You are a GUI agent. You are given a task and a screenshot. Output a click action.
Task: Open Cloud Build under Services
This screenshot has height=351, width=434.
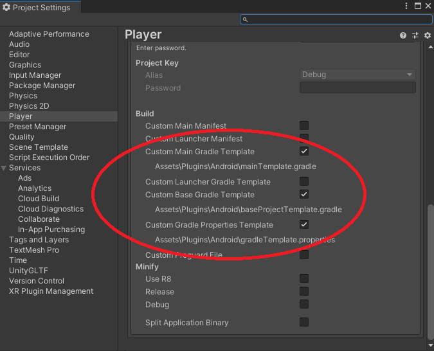[39, 199]
